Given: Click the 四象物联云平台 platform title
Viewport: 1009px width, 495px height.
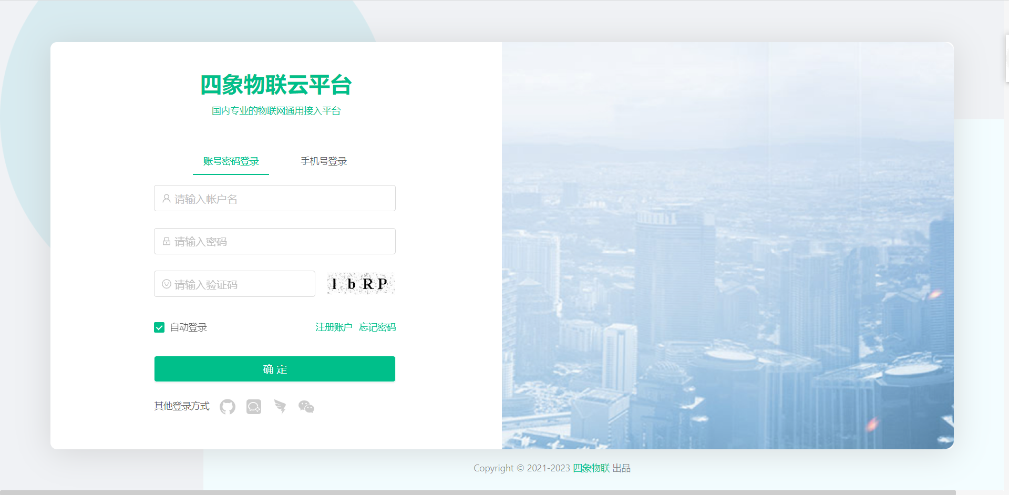Looking at the screenshot, I should point(276,85).
